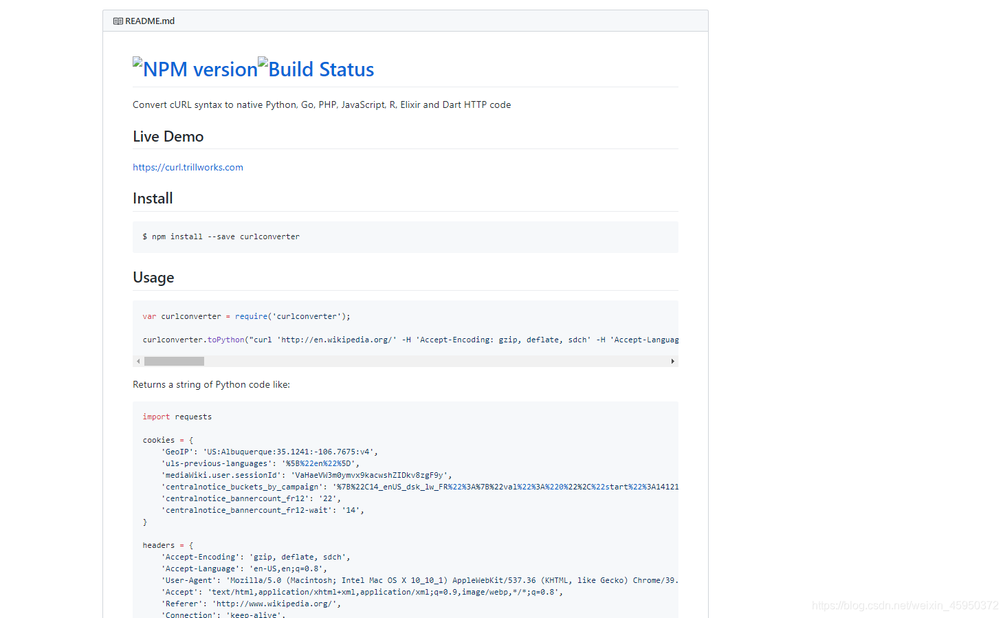Click the 'Referer' header line
The width and height of the screenshot is (1005, 618).
point(251,604)
